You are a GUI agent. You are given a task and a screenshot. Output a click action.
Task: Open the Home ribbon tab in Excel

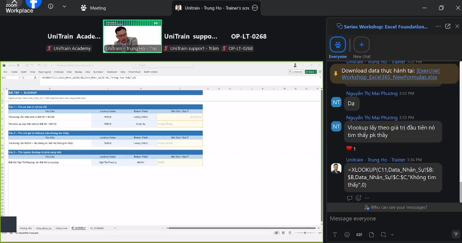[x=14, y=72]
